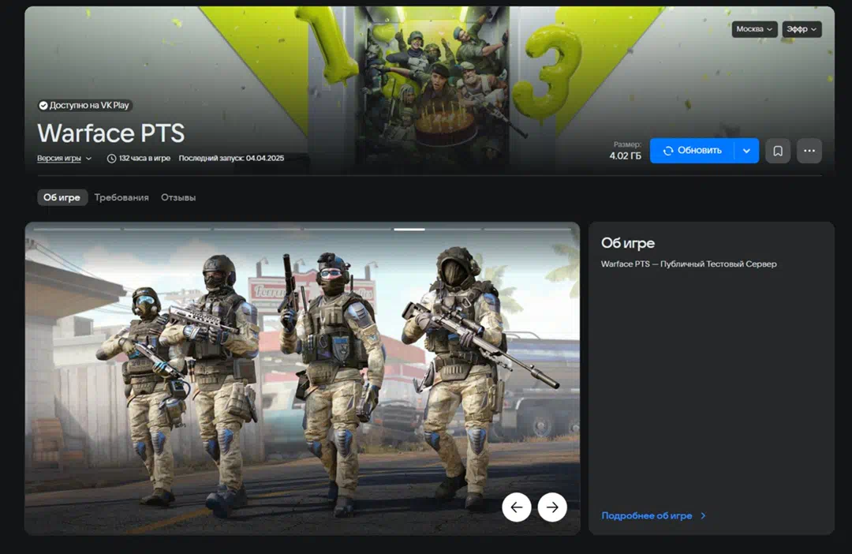Screen dimensions: 852x554
Task: Switch to the Требования tab
Action: point(121,197)
